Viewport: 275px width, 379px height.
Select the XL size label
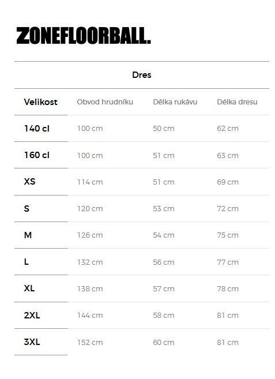click(29, 288)
